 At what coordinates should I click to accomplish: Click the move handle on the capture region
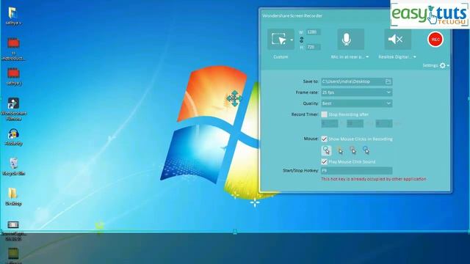[x=234, y=98]
